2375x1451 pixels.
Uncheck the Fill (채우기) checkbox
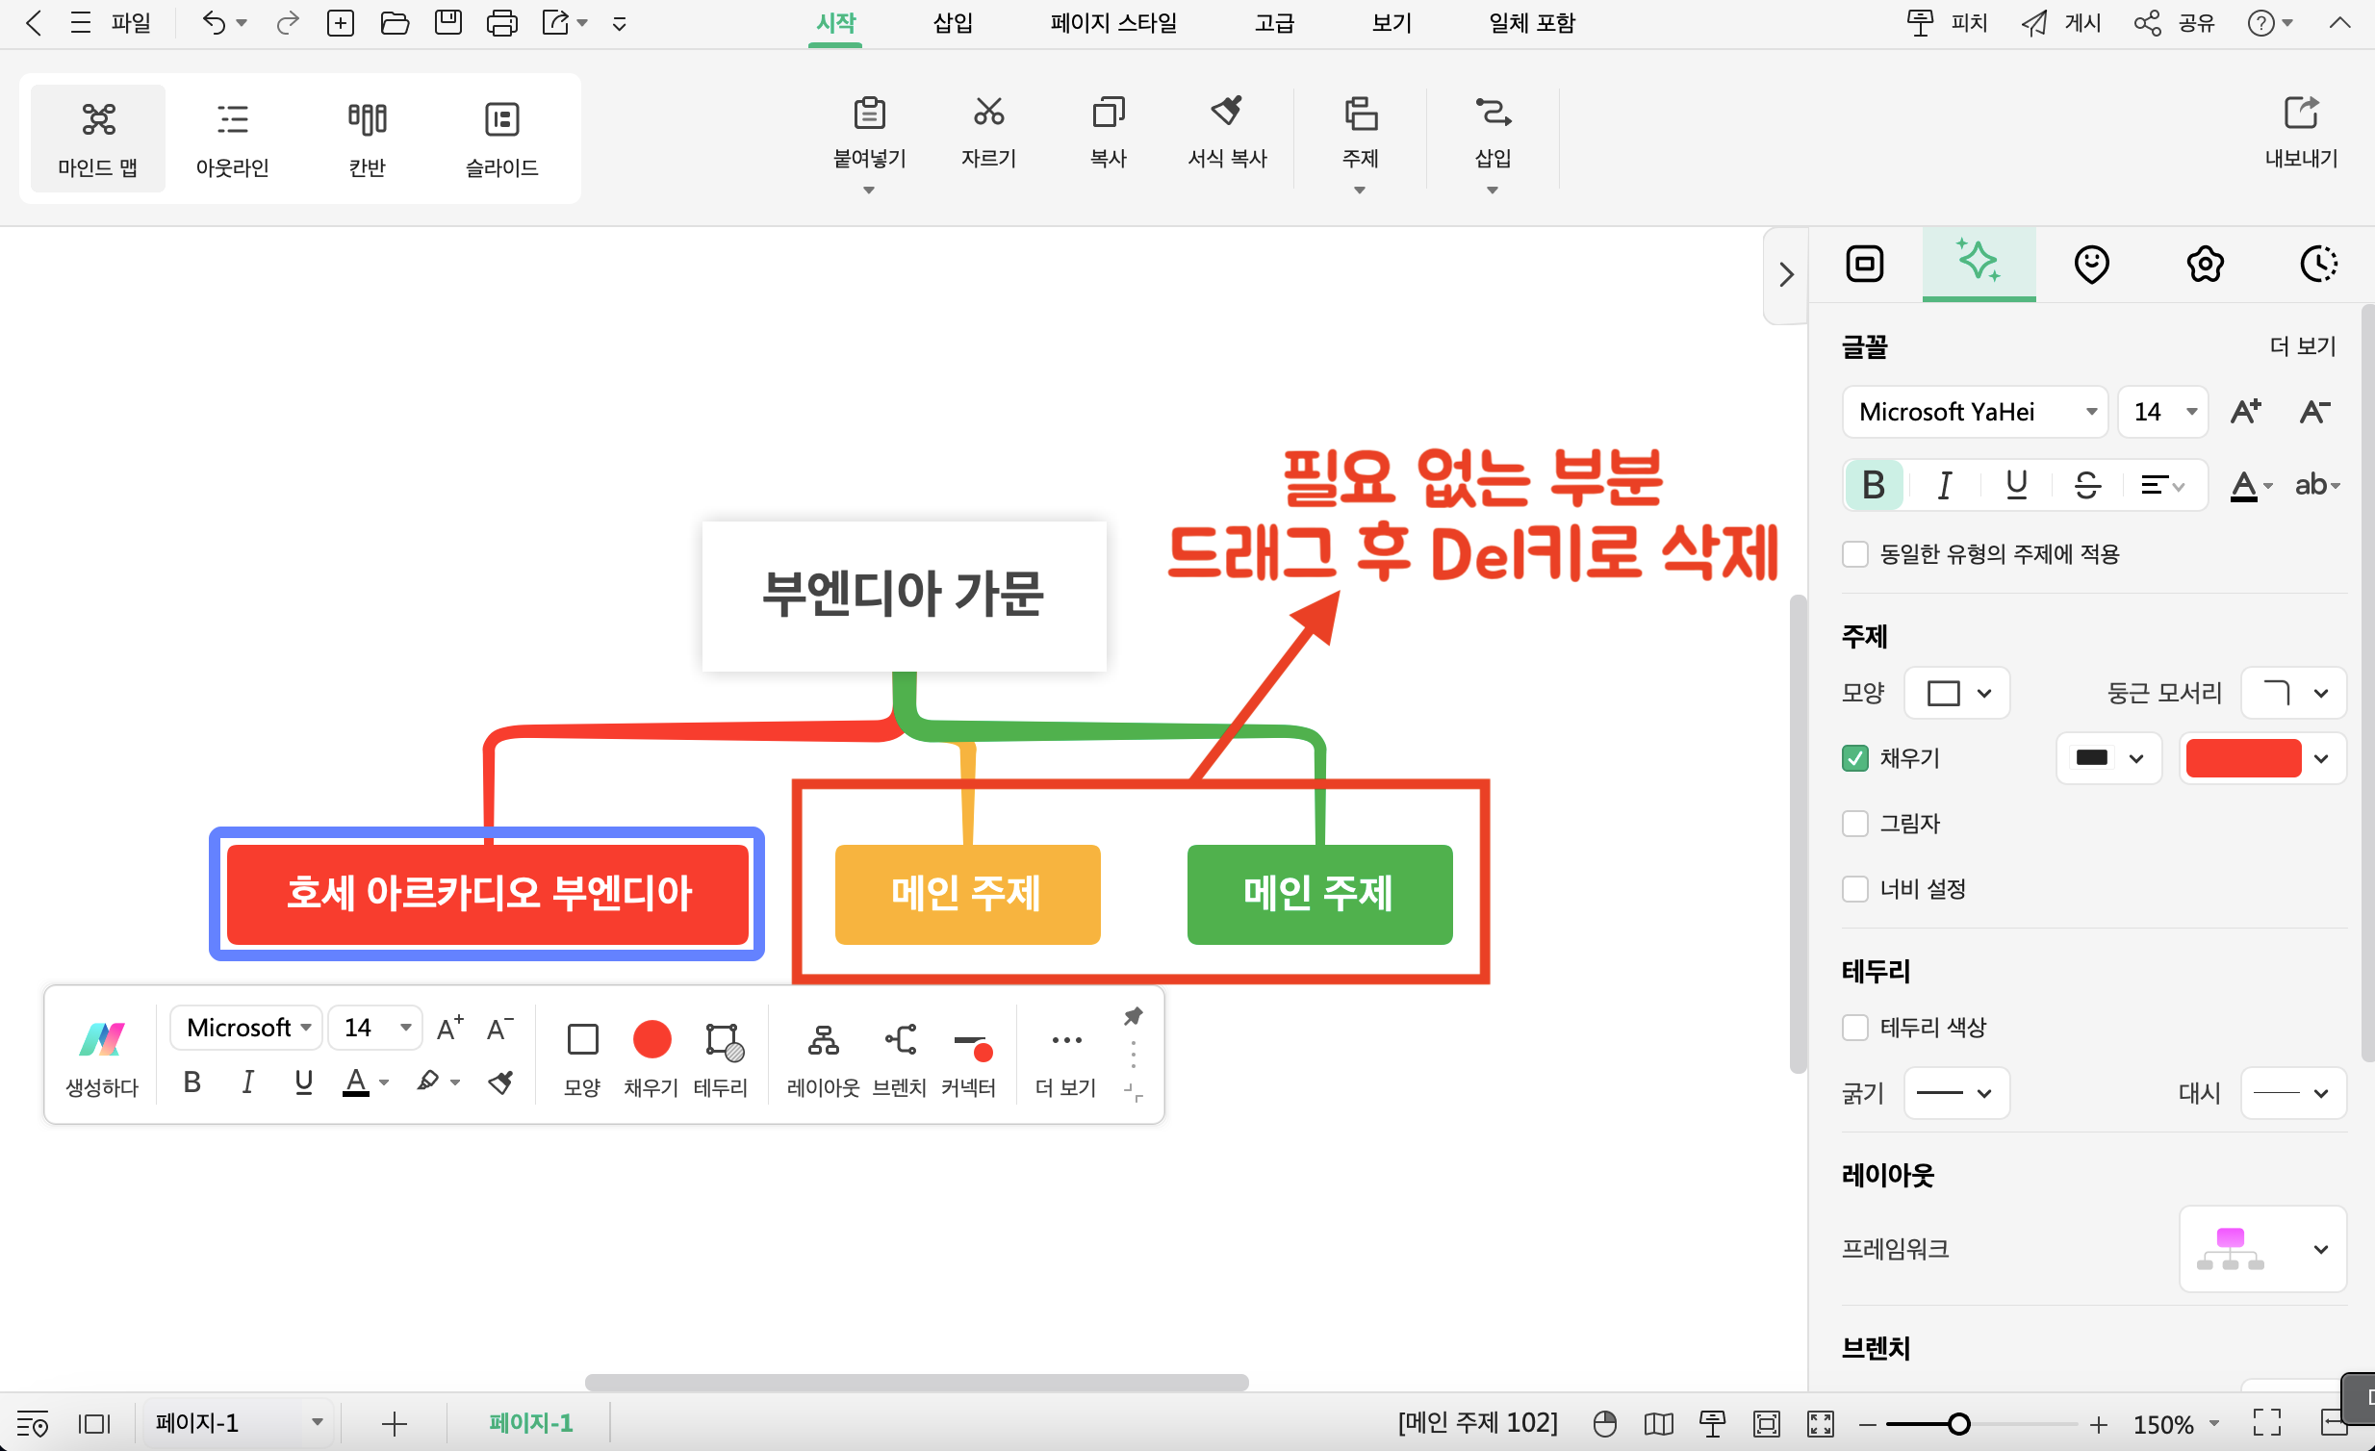click(1854, 758)
